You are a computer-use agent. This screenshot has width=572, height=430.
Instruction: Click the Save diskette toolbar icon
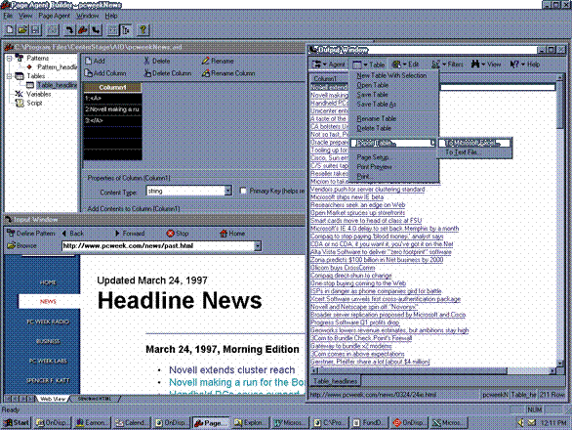35,30
